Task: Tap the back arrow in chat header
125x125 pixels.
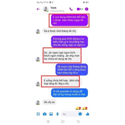Action: tap(38, 9)
